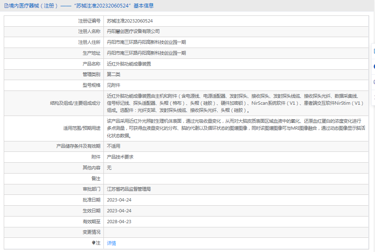Click the document icon before 境内医疗器械 title
The width and height of the screenshot is (375, 252).
pyautogui.click(x=6, y=6)
